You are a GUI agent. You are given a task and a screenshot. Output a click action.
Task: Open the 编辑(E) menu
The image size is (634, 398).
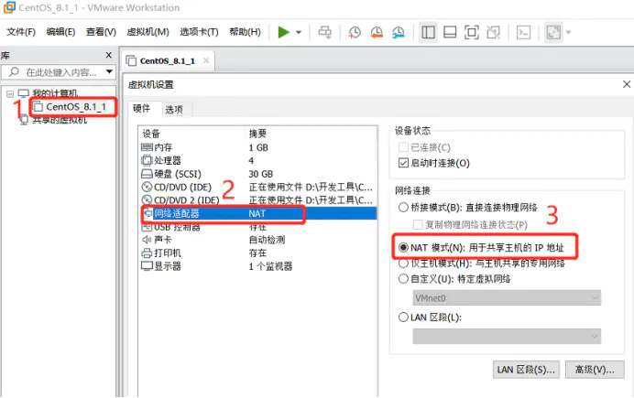[x=60, y=32]
